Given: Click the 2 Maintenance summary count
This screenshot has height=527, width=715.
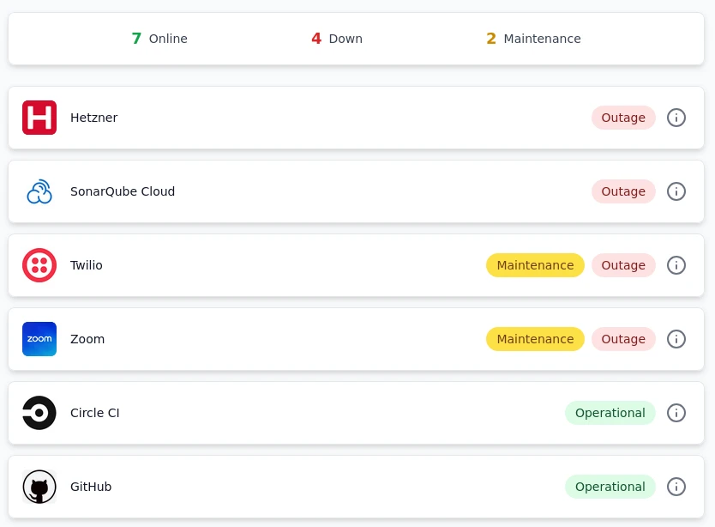Looking at the screenshot, I should [x=533, y=39].
